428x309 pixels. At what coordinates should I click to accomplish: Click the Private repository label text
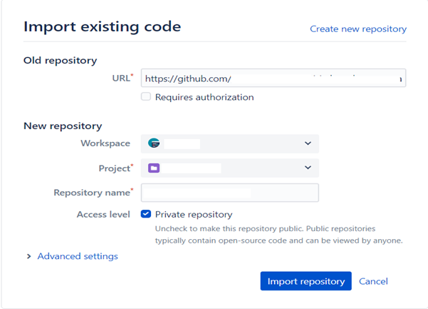coord(194,214)
